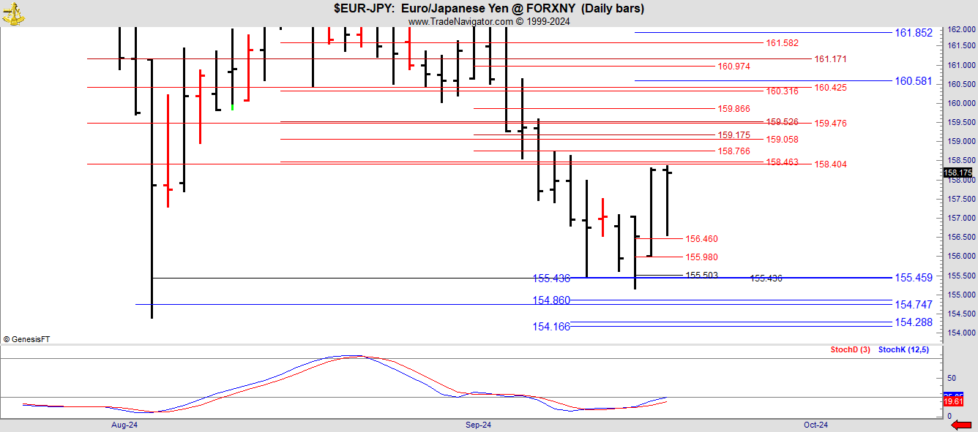Select the StochD (3) indicator label
Image resolution: width=978 pixels, height=432 pixels.
(x=850, y=350)
